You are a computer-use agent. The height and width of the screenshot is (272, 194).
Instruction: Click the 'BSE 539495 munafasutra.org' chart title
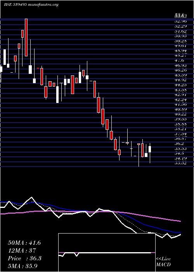coord(31,5)
